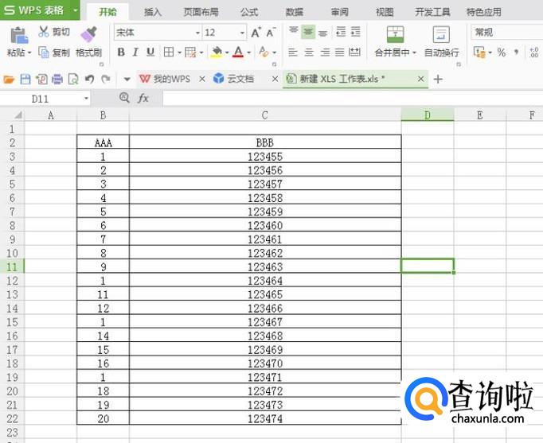Open the font size dropdown showing 12
Viewport: 543px width, 443px height.
241,33
